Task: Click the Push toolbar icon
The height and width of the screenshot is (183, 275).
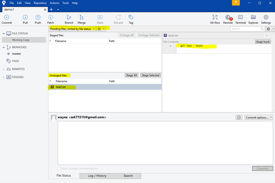Action: [x=38, y=19]
